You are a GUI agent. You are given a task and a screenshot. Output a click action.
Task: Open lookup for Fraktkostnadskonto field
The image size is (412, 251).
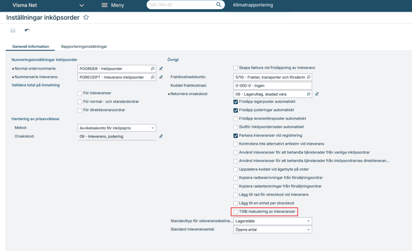(309, 77)
